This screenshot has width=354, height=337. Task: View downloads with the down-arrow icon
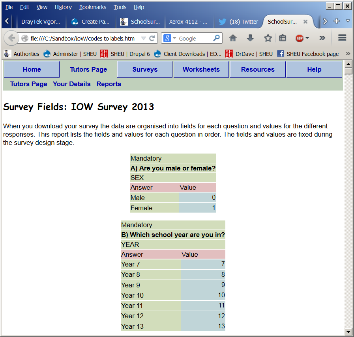coord(250,38)
